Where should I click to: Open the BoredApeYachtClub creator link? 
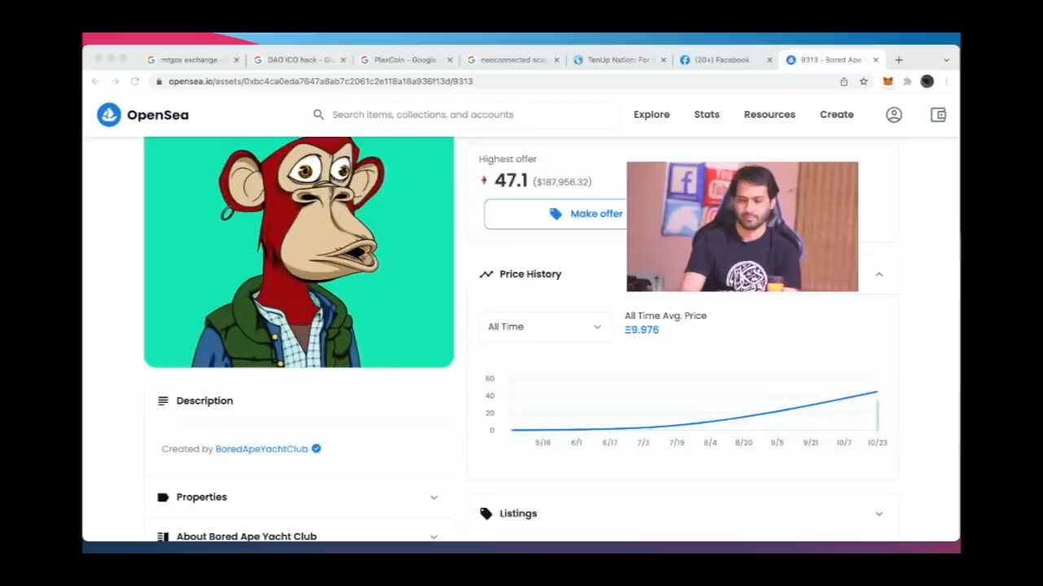[x=262, y=449]
